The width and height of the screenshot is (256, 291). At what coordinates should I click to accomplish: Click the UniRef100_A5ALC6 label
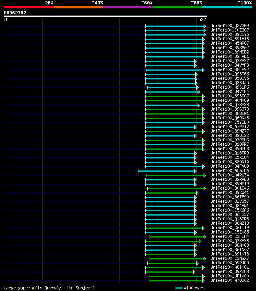pos(230,170)
